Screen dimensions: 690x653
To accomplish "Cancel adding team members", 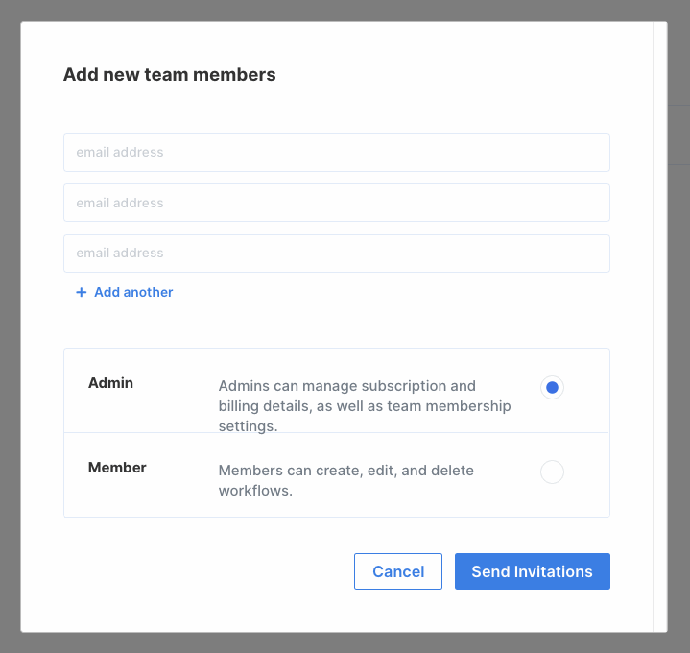I will [x=398, y=571].
